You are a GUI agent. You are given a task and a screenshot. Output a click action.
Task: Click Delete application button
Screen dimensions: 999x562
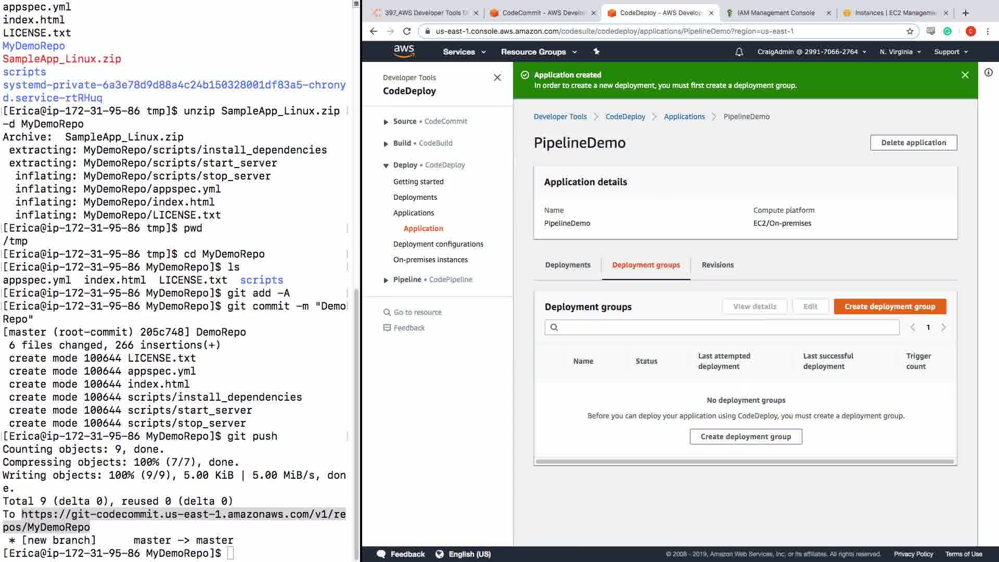(x=913, y=143)
